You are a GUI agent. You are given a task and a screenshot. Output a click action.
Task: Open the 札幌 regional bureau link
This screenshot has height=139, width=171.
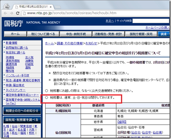pos(6,126)
